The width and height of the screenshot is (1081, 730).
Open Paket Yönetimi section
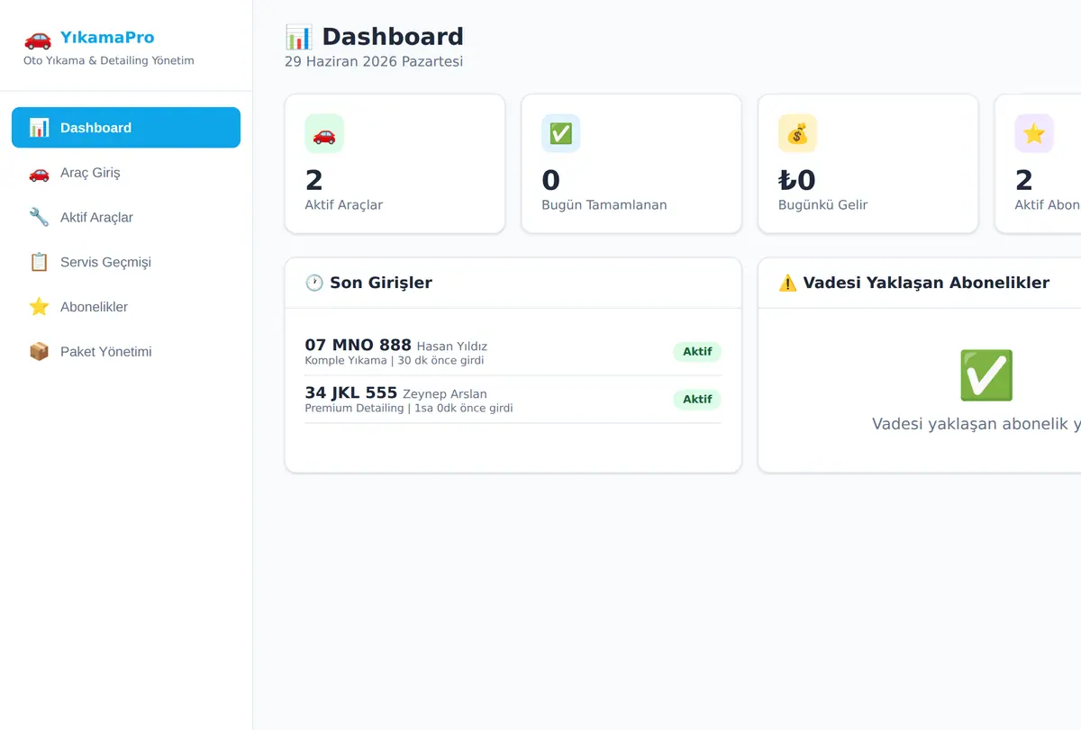coord(126,352)
